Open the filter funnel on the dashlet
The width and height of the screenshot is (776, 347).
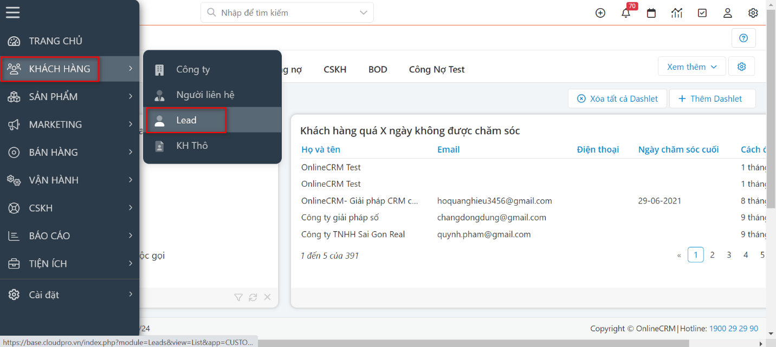238,297
